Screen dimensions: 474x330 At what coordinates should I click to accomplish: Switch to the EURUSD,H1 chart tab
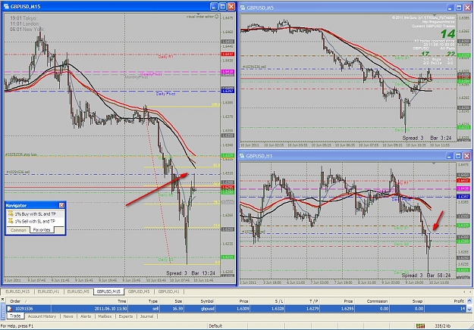49,291
